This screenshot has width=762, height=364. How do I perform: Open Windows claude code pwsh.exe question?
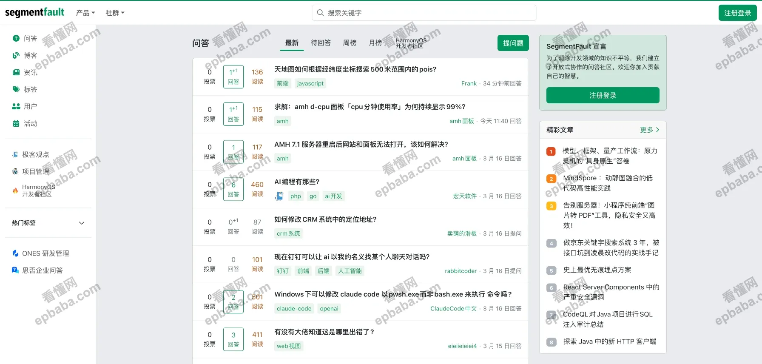point(393,294)
